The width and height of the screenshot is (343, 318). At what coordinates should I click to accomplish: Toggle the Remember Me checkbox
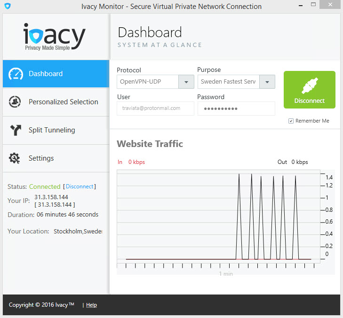click(291, 121)
